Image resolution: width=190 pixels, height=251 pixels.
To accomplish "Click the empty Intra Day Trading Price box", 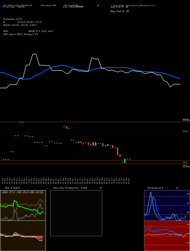I will pyautogui.click(x=76, y=213).
